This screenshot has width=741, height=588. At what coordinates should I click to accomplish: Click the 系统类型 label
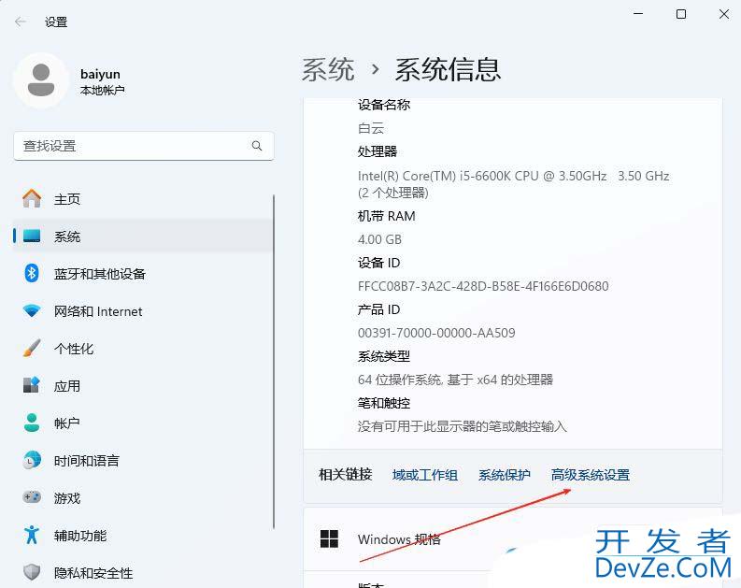(x=384, y=356)
